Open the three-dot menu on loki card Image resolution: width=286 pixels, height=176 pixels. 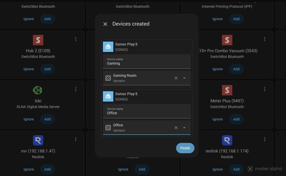pos(76,89)
